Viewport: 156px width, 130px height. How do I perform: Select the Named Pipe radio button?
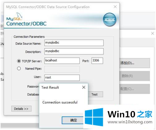tap(19, 68)
